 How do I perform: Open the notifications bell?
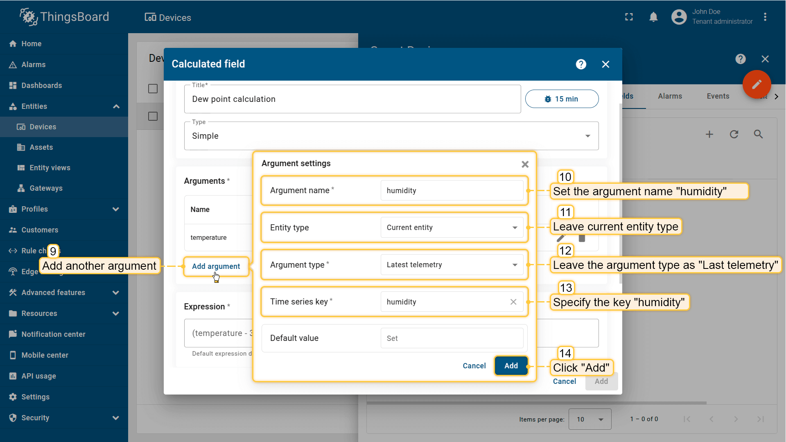(x=653, y=17)
